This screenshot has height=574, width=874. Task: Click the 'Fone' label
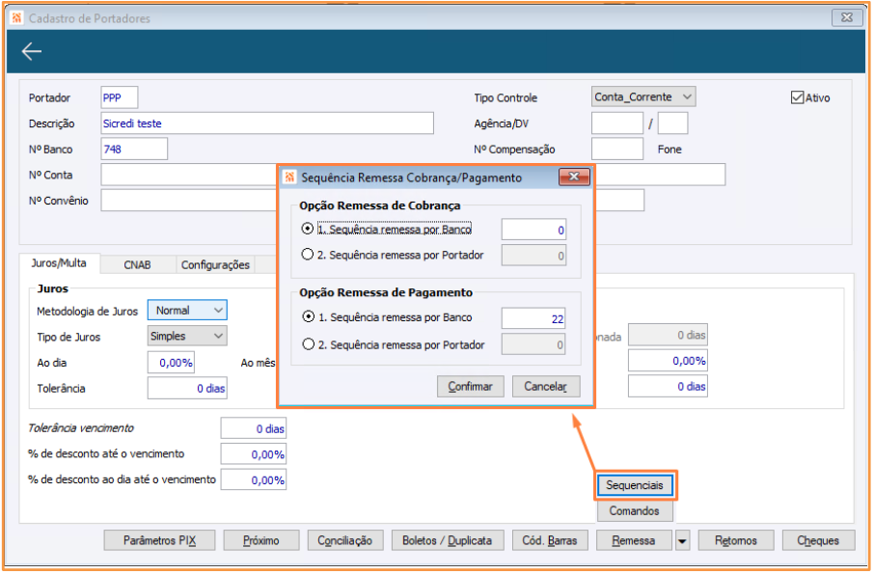[669, 150]
